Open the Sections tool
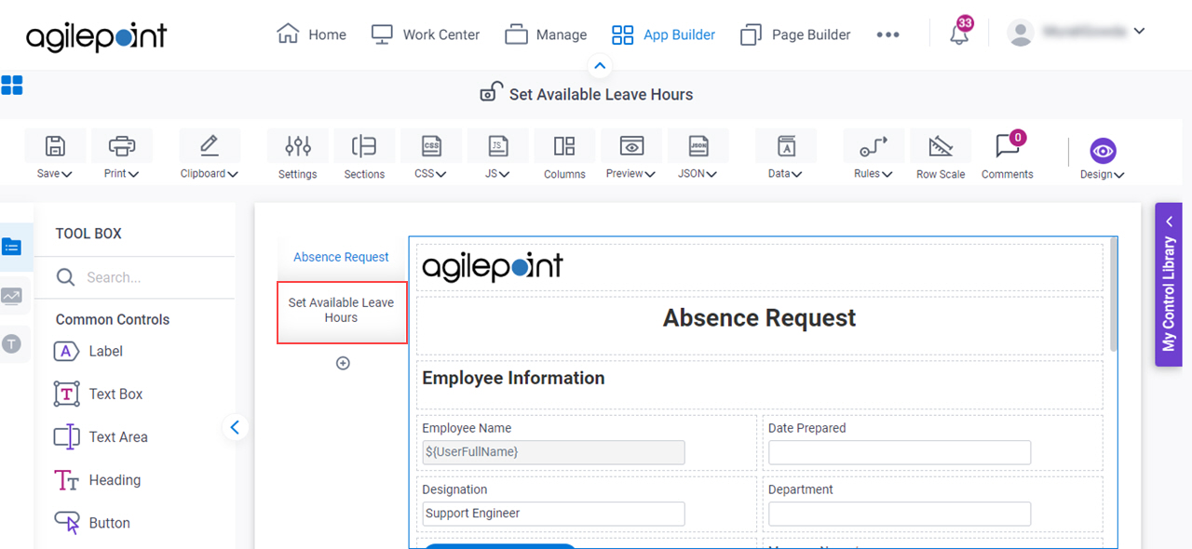Screen dimensions: 1192x549 [364, 146]
